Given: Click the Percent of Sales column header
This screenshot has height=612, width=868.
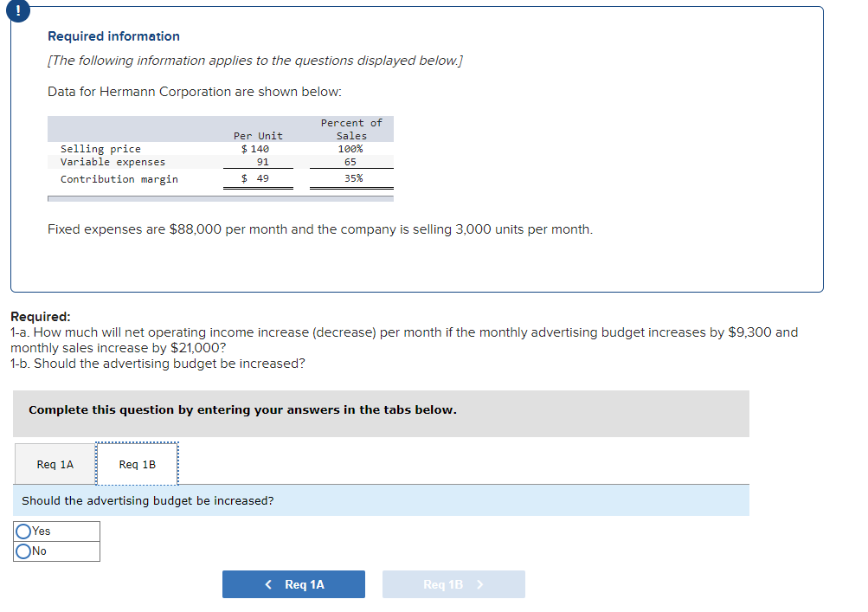Looking at the screenshot, I should tap(351, 129).
